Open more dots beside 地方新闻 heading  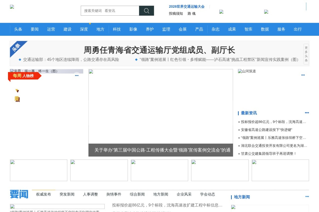click(307, 197)
